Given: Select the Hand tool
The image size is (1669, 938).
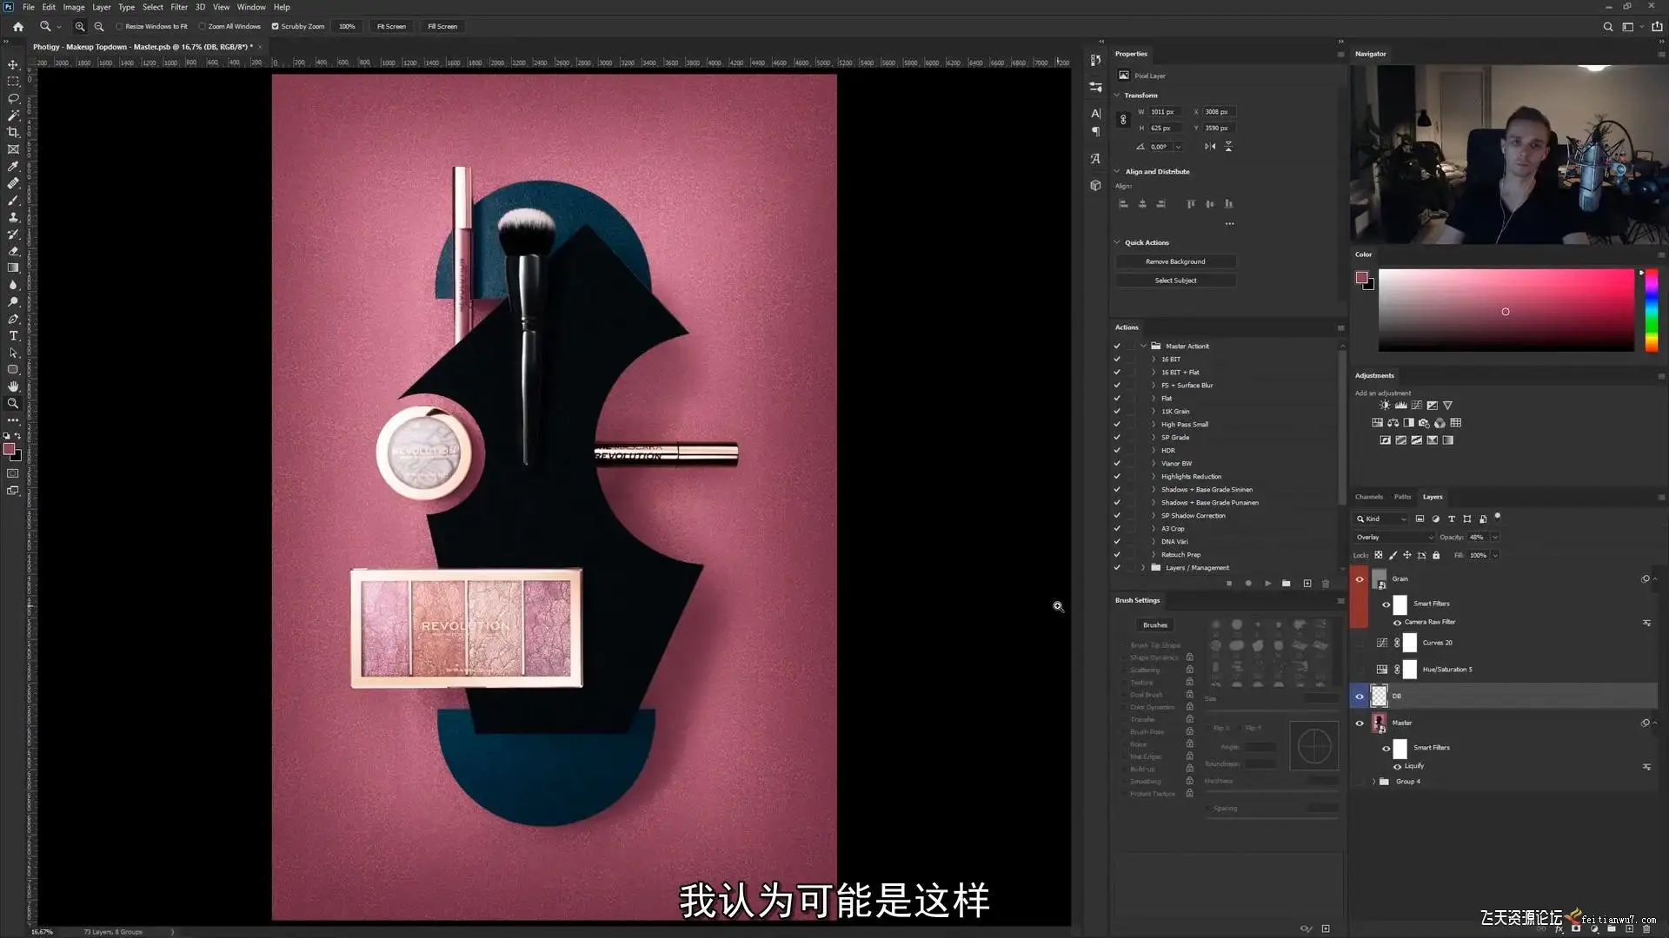Looking at the screenshot, I should tap(13, 386).
